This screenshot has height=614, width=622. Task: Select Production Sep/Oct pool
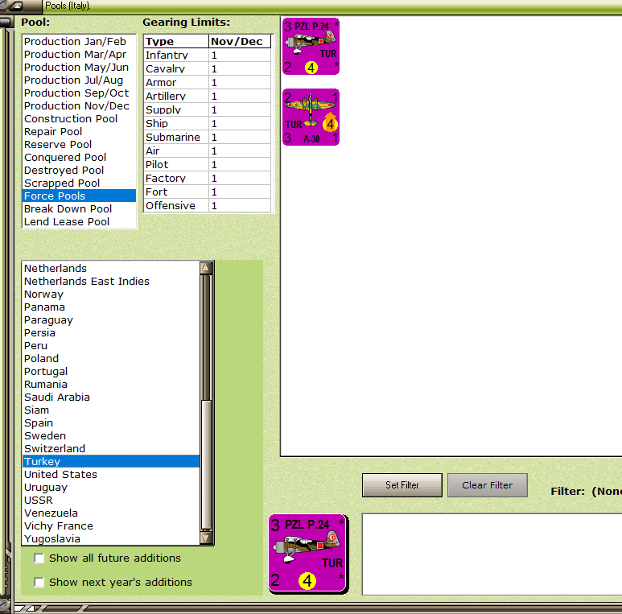click(80, 93)
